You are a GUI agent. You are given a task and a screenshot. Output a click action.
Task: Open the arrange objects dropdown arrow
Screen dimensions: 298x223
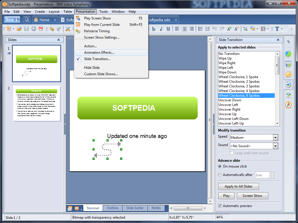point(257,29)
